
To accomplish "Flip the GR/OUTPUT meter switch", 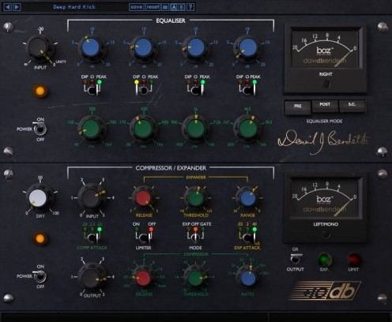I will 296,258.
